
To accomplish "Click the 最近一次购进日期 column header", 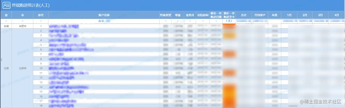I will tap(216, 15).
